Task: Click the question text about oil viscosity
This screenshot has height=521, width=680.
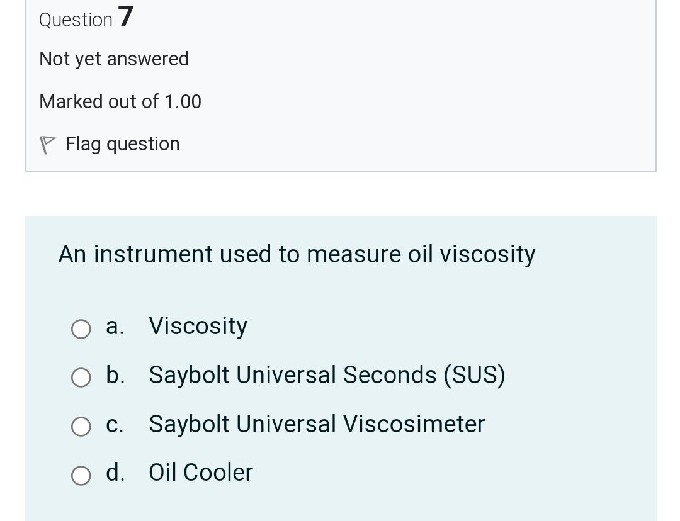Action: [x=297, y=254]
